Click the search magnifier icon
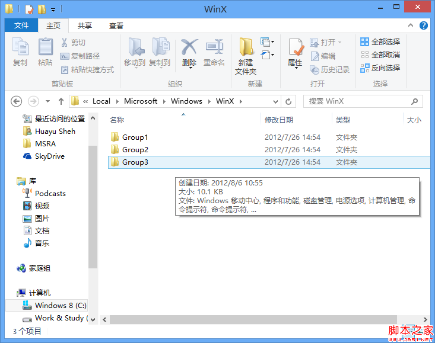The image size is (435, 343). point(414,101)
